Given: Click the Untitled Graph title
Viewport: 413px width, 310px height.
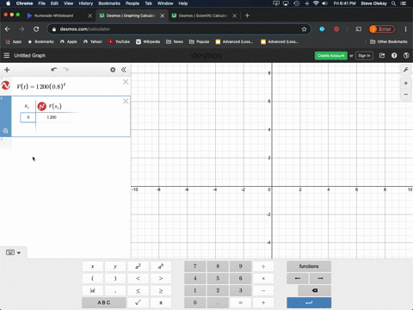Looking at the screenshot, I should 30,55.
